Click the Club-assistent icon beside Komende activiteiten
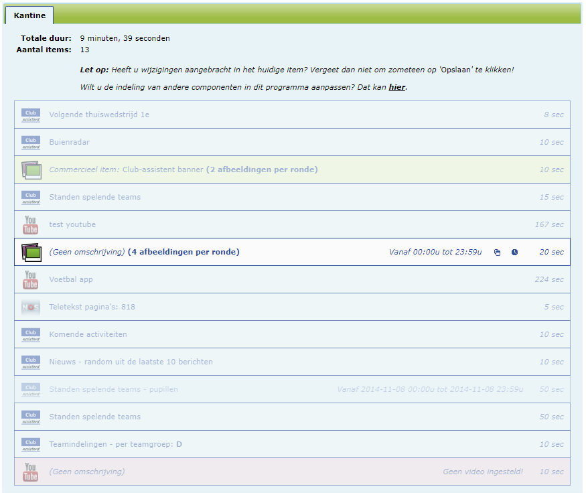586x493 pixels. [x=31, y=334]
